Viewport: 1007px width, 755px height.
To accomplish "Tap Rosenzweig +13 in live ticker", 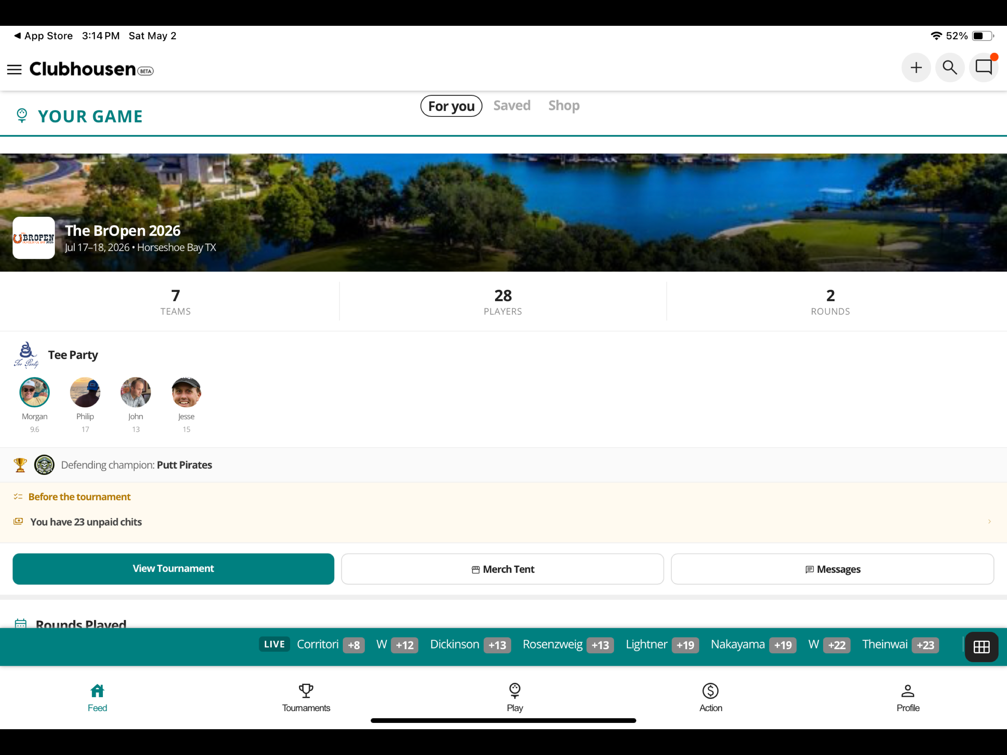I will click(x=568, y=644).
